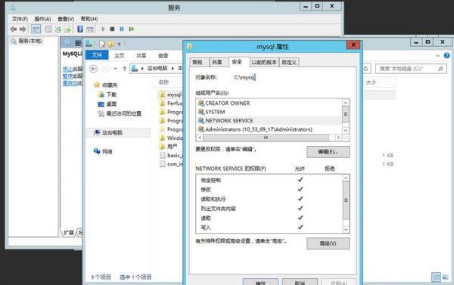Viewport: 454px width, 285px height.
Task: Sort by 大小 column header in Explorer
Action: click(x=372, y=82)
